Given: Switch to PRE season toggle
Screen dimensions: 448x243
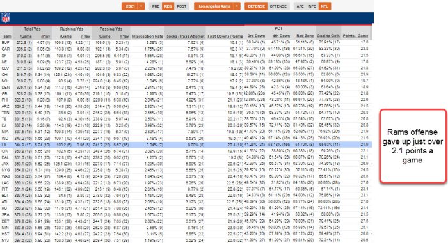Looking at the screenshot, I should (156, 6).
